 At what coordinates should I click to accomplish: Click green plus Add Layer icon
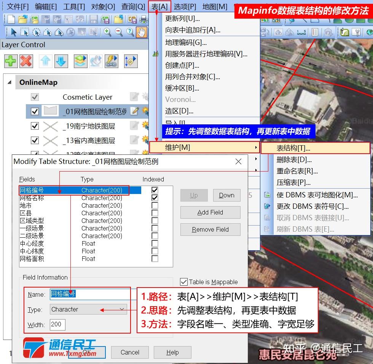tap(11, 61)
